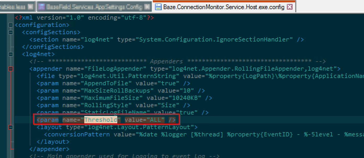Close the blurred AppSettings Config tab
The width and height of the screenshot is (364, 158).
tap(147, 7)
